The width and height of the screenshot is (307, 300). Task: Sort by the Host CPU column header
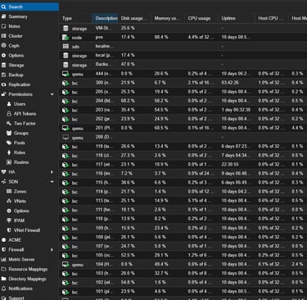[x=272, y=18]
